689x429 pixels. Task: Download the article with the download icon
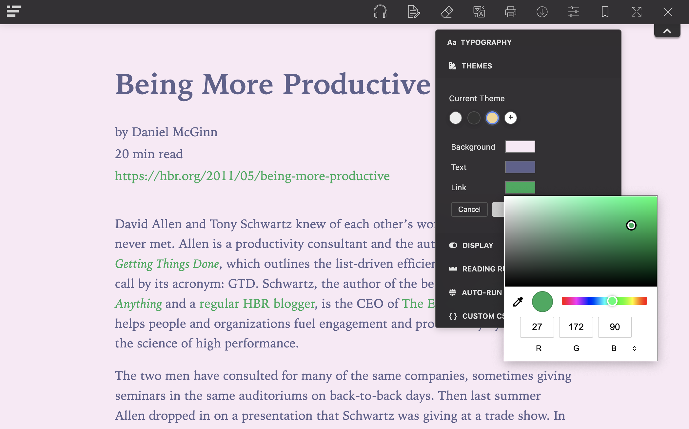point(542,12)
